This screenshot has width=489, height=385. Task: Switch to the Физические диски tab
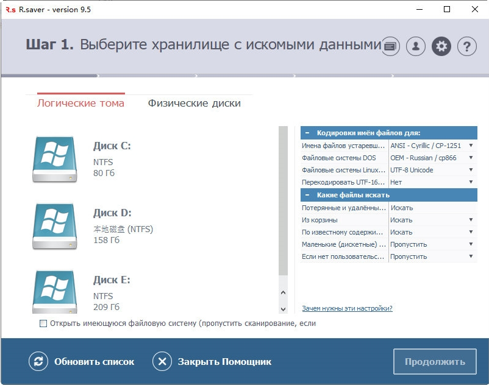click(x=193, y=103)
